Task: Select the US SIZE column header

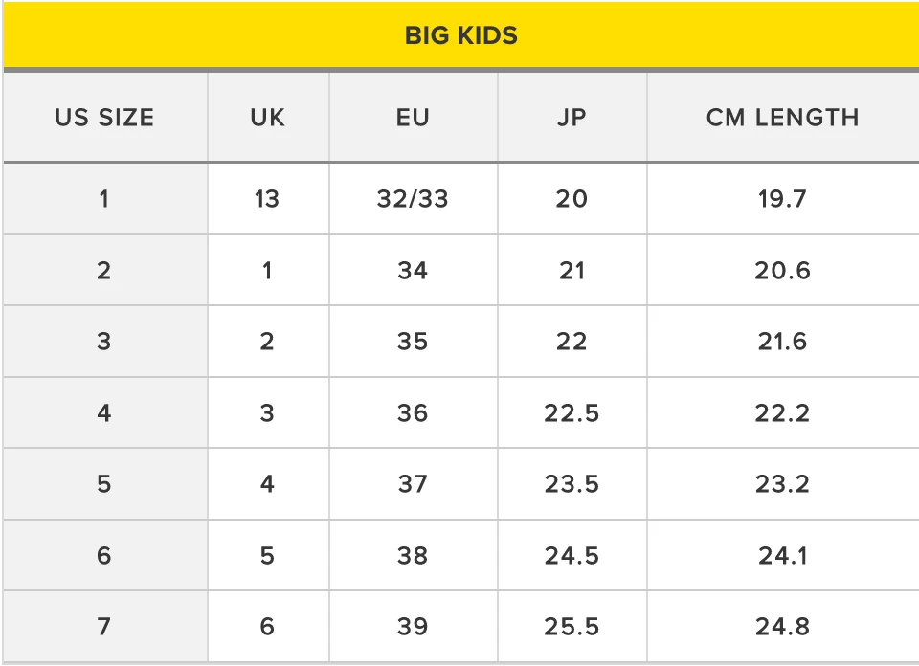Action: 104,118
